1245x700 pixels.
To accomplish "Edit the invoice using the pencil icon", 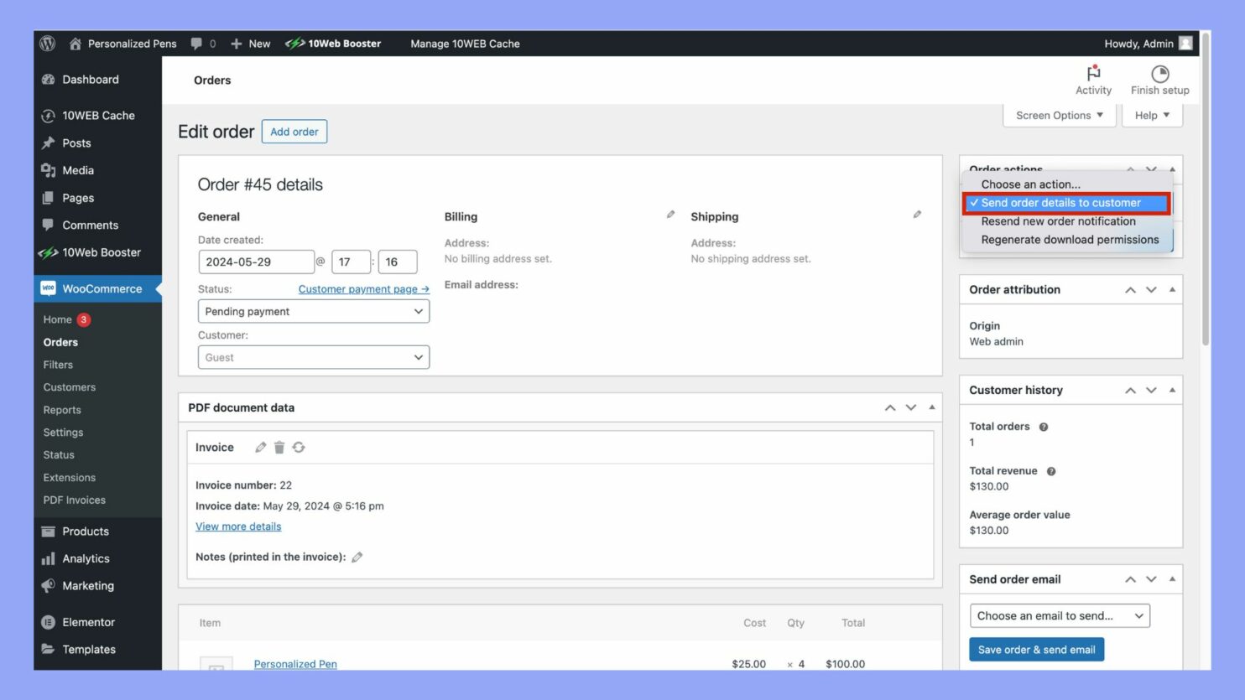I will click(260, 447).
